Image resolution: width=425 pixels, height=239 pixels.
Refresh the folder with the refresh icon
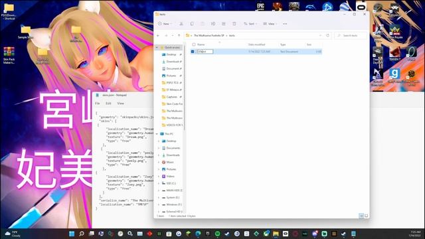point(327,35)
